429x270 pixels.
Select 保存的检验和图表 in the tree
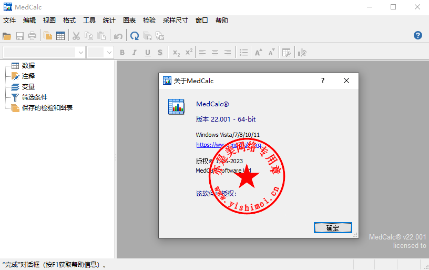click(x=47, y=107)
